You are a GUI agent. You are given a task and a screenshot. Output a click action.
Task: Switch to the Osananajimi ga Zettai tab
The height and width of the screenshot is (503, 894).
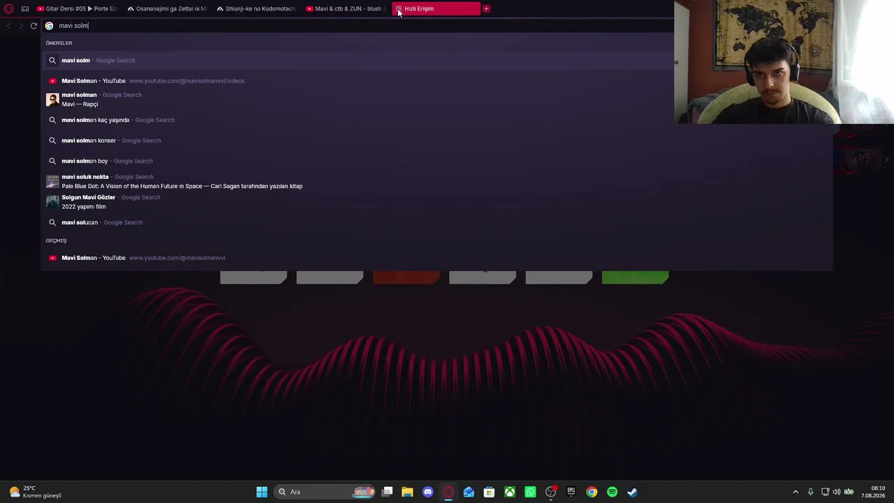click(167, 8)
